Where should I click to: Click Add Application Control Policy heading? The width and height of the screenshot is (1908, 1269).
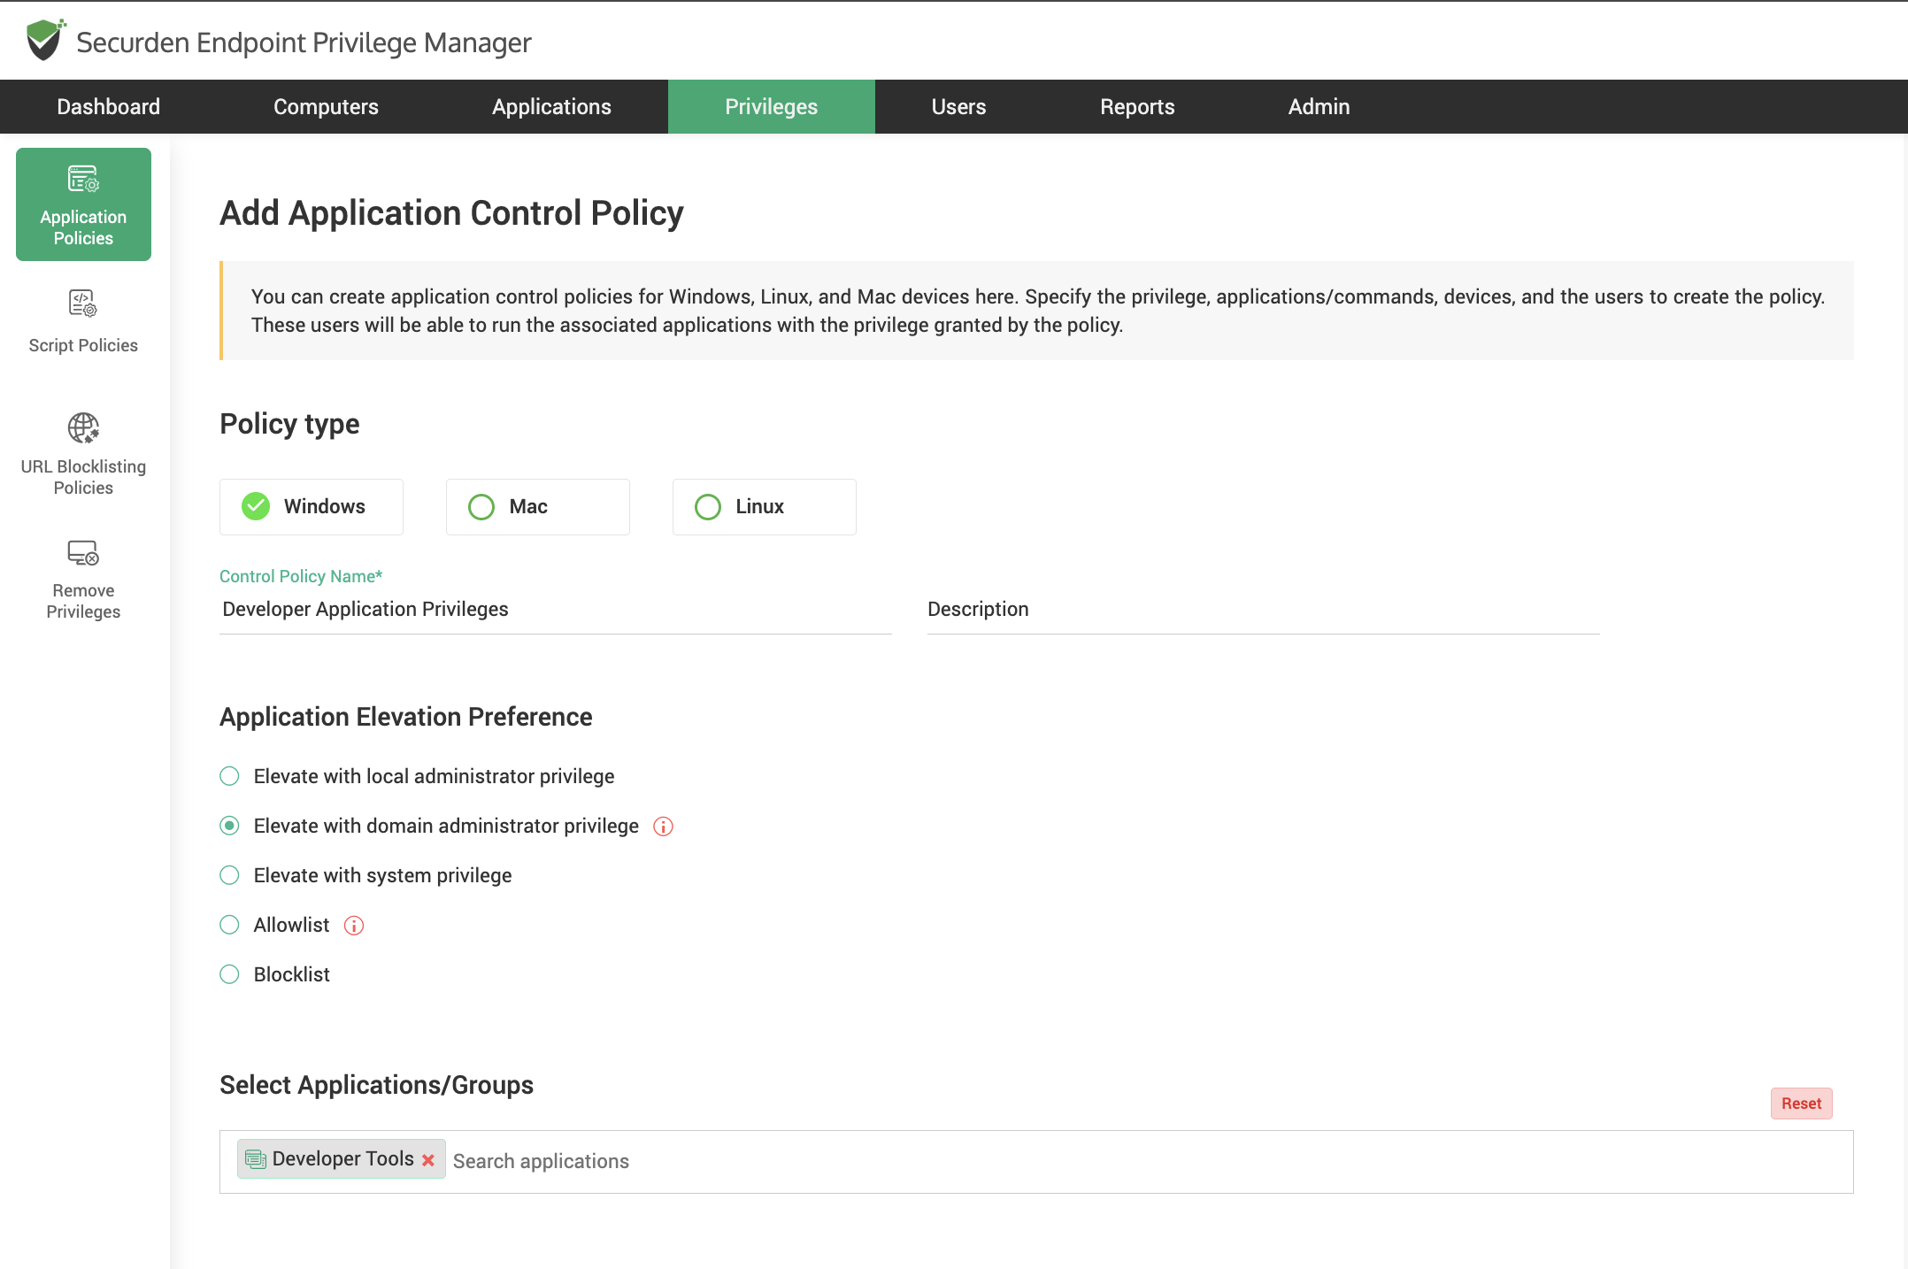pos(451,213)
